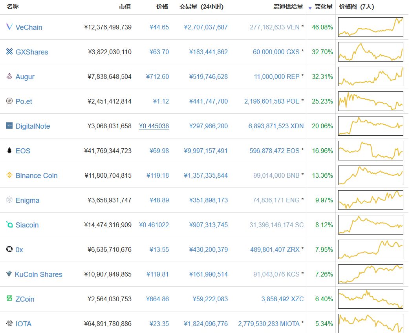The width and height of the screenshot is (410, 333).
Task: Click the EOS black drop icon
Action: pos(9,151)
